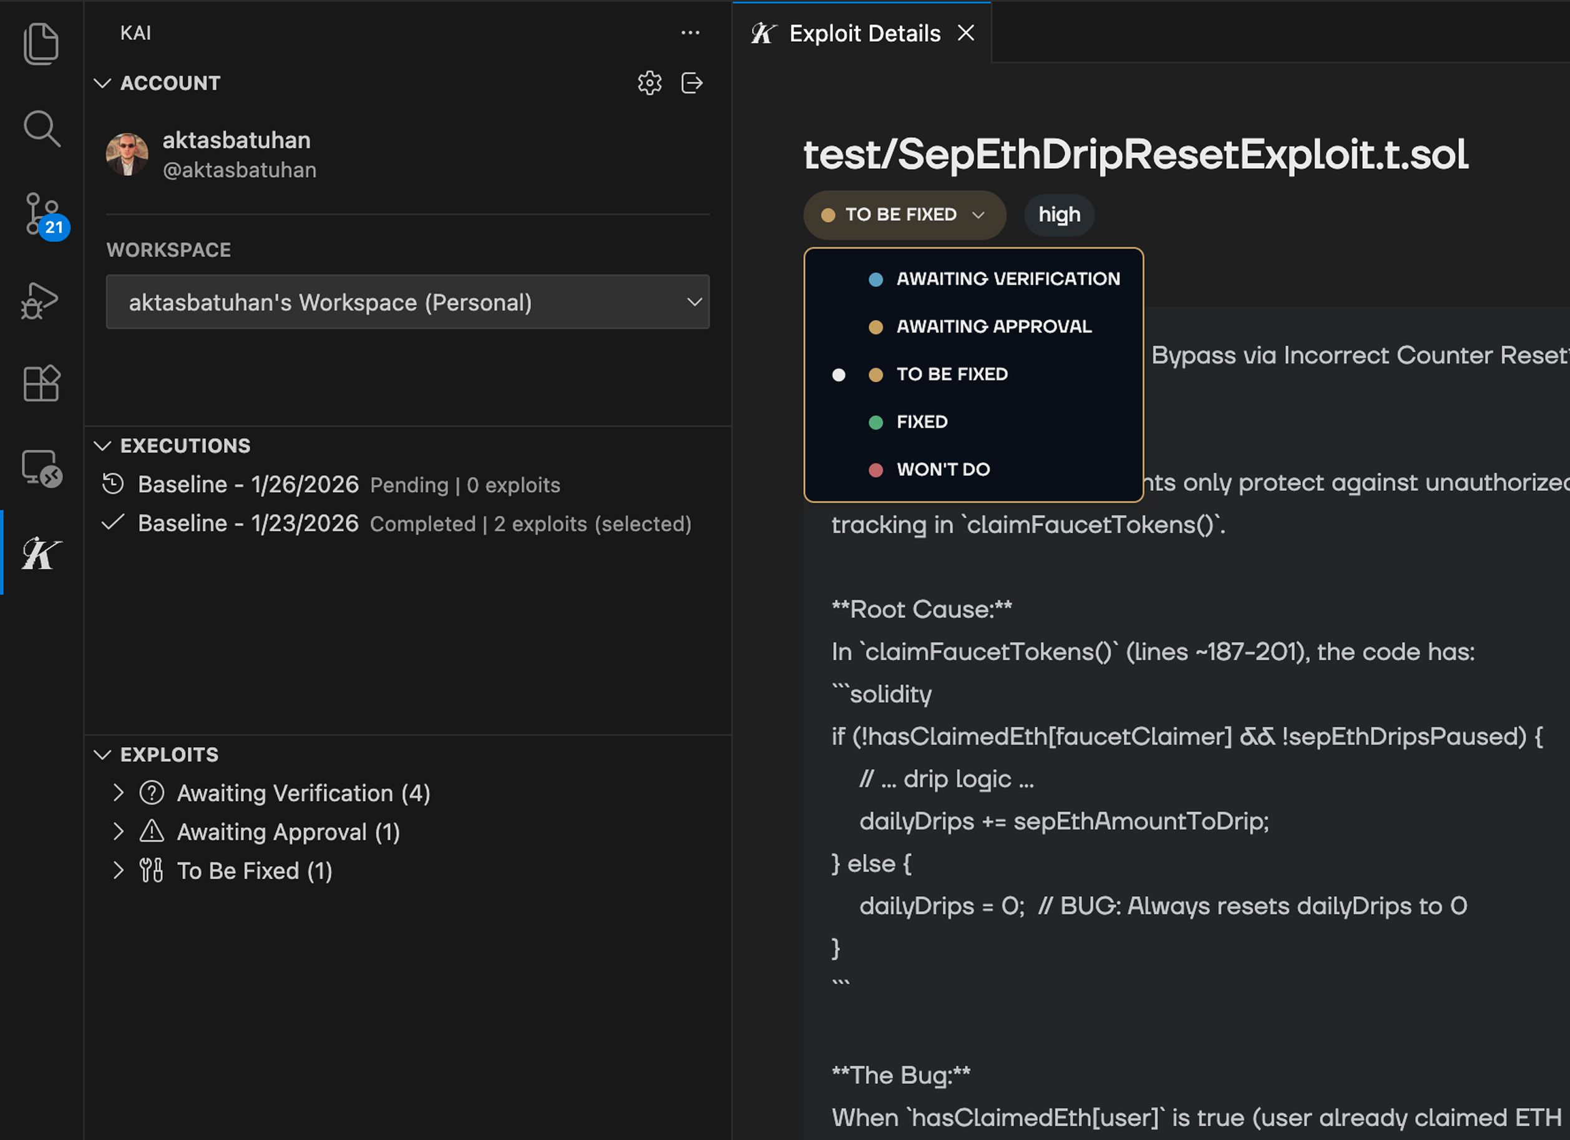The height and width of the screenshot is (1140, 1570).
Task: Click the sign out icon next to settings
Action: [x=691, y=83]
